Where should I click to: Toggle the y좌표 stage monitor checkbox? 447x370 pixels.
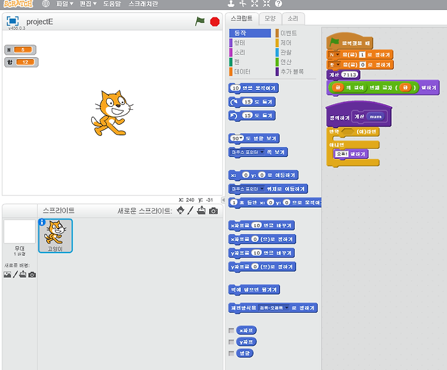(231, 342)
